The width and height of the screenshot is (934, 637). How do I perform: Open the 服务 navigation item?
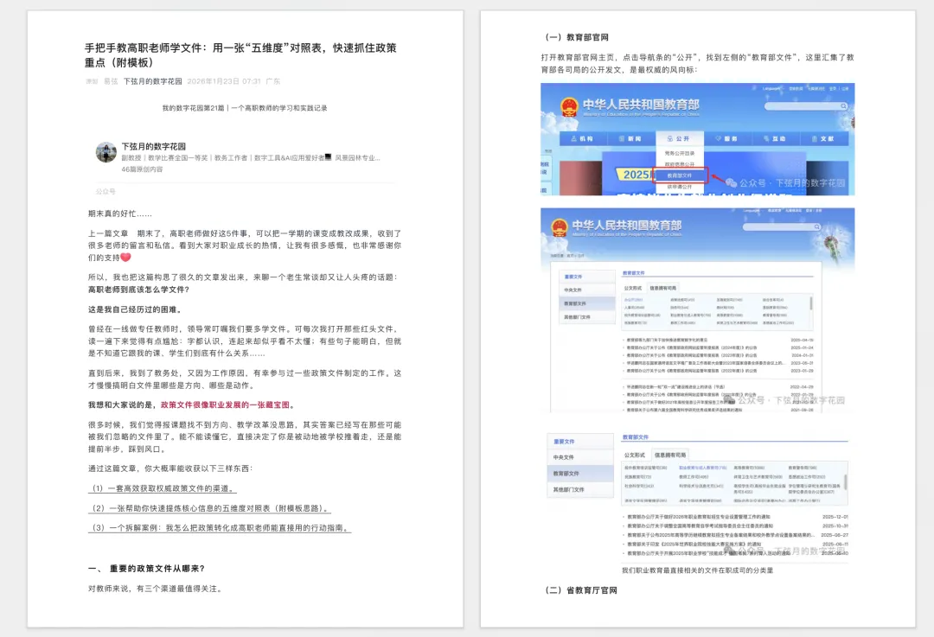pos(726,138)
